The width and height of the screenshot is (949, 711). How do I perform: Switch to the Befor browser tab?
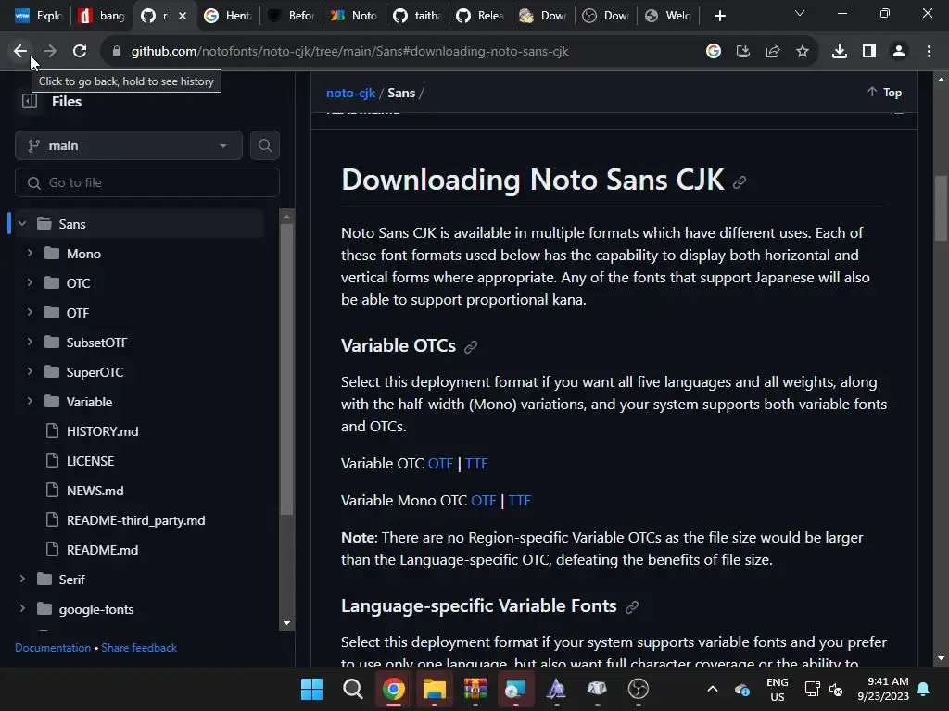pos(291,16)
